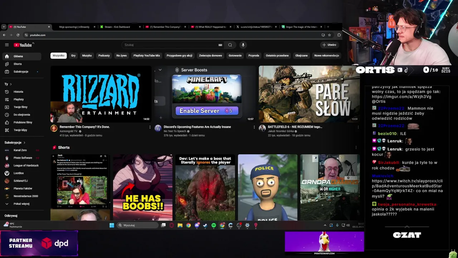
Task: Open imgur link in chat
Action: click(401, 97)
